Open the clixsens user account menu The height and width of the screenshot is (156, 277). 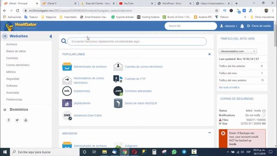click(x=229, y=26)
